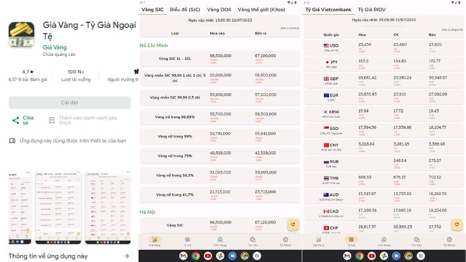Open app drawer grid in exchange rate screenshot dock
466x262 pixels.
click(421, 256)
